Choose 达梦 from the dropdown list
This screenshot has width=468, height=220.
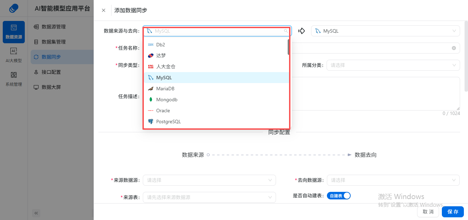click(216, 56)
